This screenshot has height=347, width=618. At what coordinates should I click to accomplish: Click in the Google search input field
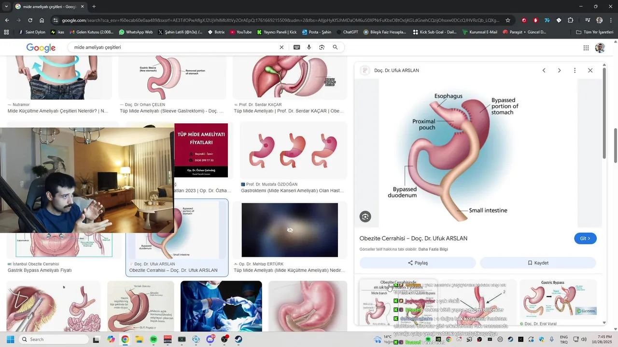coord(174,47)
